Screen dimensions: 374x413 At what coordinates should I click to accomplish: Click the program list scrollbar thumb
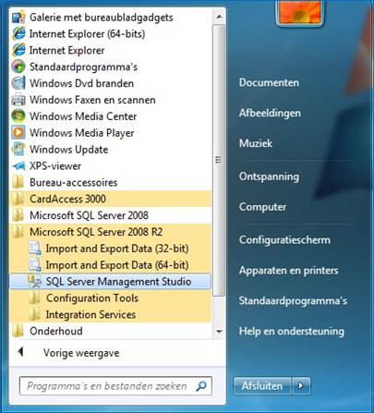click(219, 160)
